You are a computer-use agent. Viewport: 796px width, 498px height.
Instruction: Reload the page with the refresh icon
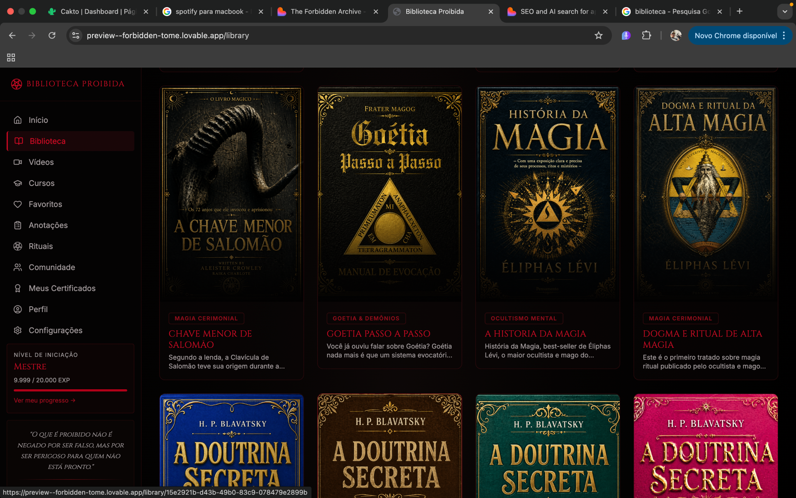click(52, 36)
